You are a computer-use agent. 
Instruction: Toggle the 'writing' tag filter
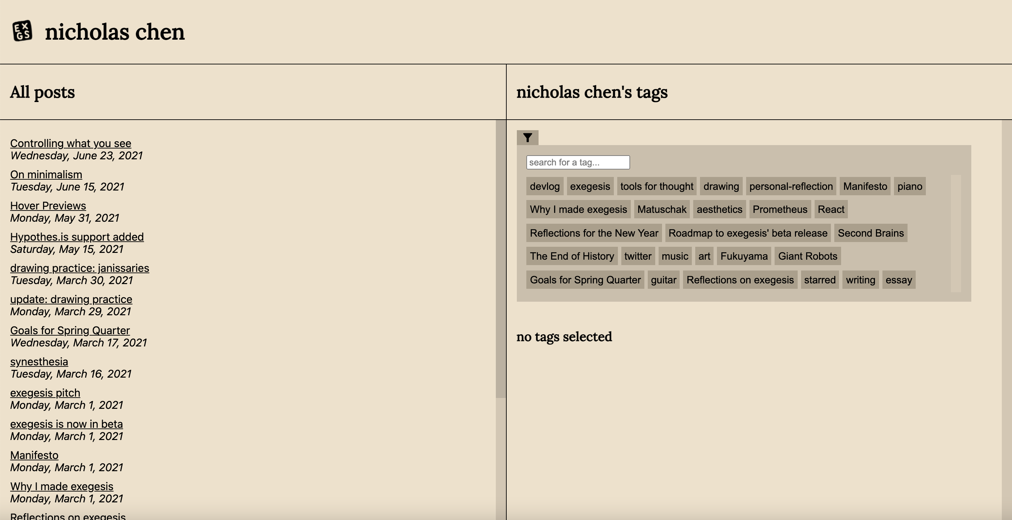861,279
